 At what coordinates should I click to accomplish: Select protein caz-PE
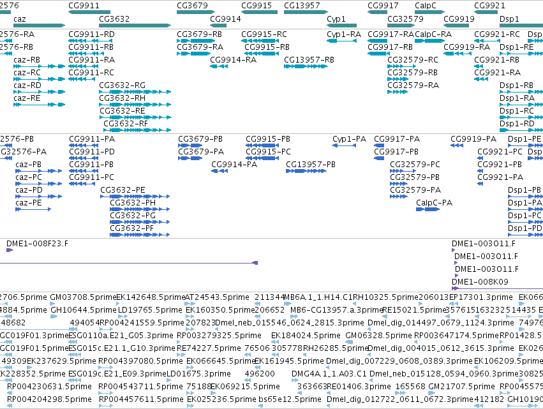pos(29,203)
